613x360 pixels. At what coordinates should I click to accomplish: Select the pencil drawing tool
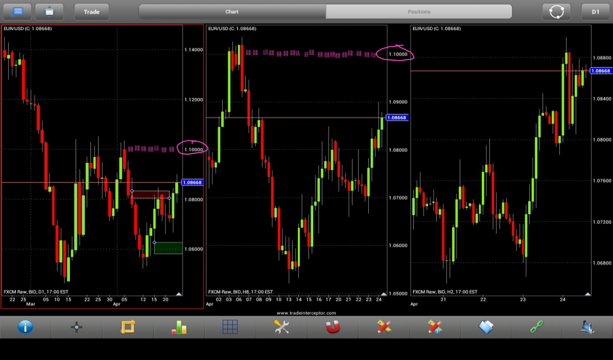click(x=384, y=327)
